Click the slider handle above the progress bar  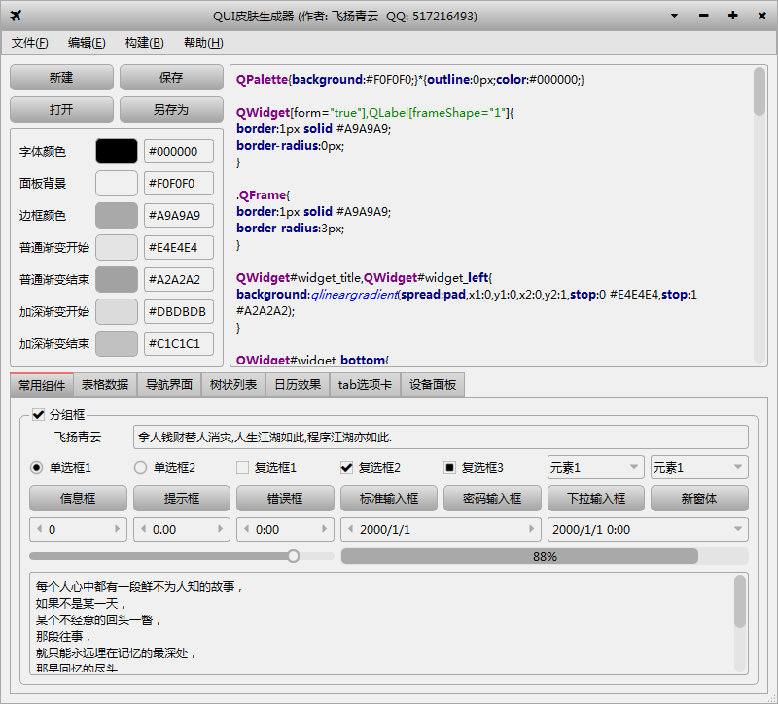pyautogui.click(x=294, y=555)
